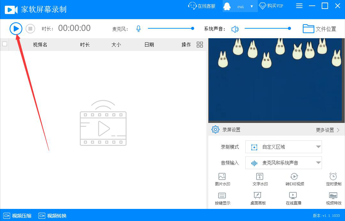345x221 pixels.
Task: Maximize the recorder window
Action: [325, 6]
